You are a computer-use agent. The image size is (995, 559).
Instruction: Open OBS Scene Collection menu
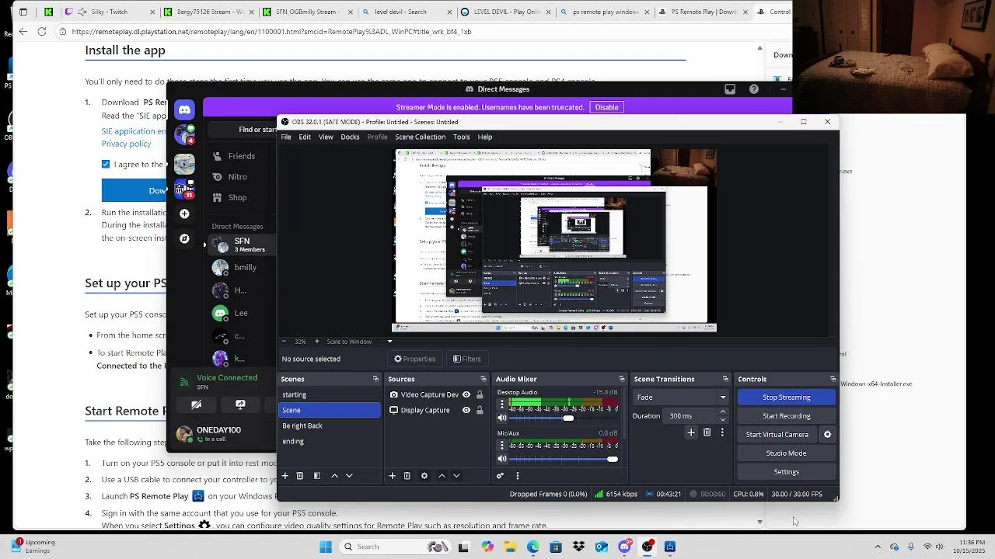(420, 137)
